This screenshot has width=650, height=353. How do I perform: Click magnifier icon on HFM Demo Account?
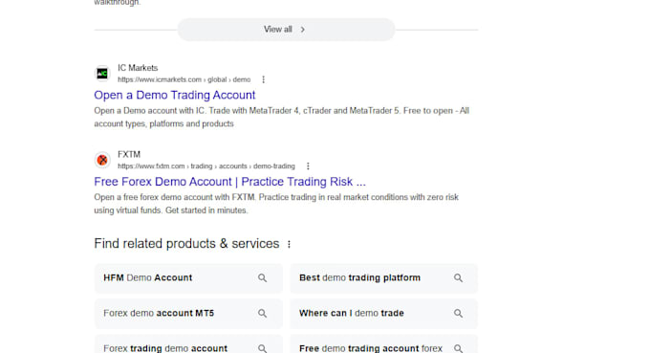[x=263, y=278]
